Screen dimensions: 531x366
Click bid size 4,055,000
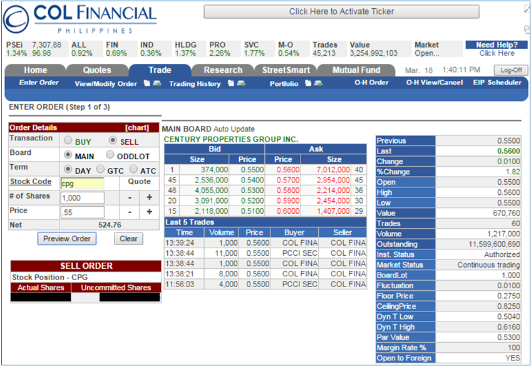[211, 191]
